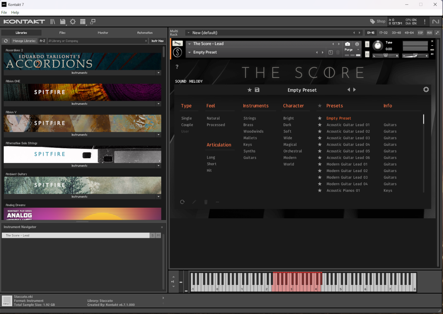Star the Acoustic Guitar Lead 03 preset

pos(320,138)
